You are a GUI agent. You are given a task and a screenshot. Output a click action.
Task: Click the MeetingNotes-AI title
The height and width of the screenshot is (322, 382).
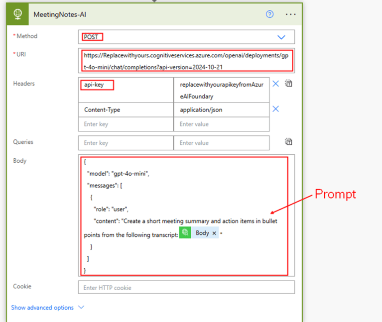coord(60,14)
